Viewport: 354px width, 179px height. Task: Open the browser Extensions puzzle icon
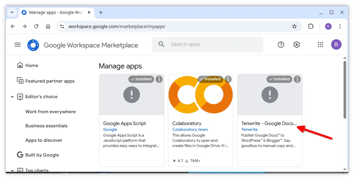click(x=311, y=26)
